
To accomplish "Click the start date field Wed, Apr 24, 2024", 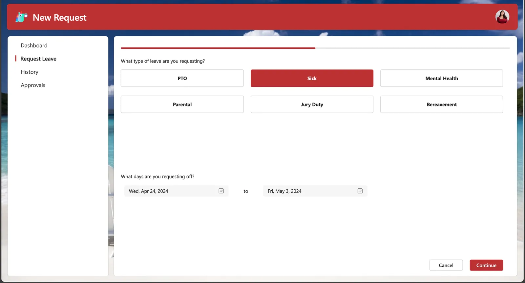I will click(176, 191).
